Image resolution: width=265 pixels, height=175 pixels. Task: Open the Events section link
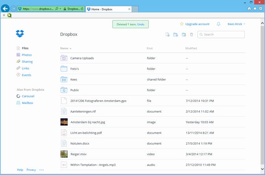(26, 75)
